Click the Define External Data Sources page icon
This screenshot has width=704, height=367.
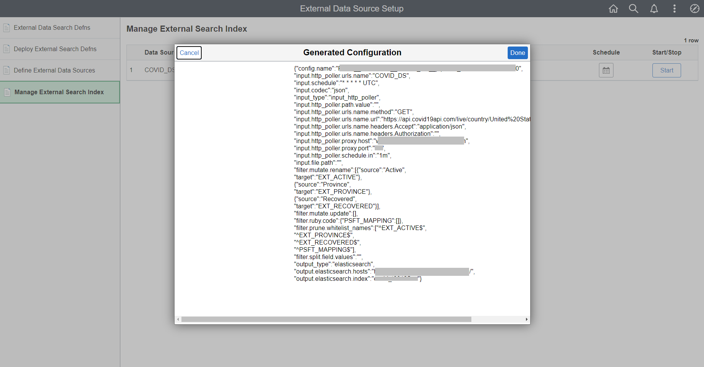tap(6, 71)
